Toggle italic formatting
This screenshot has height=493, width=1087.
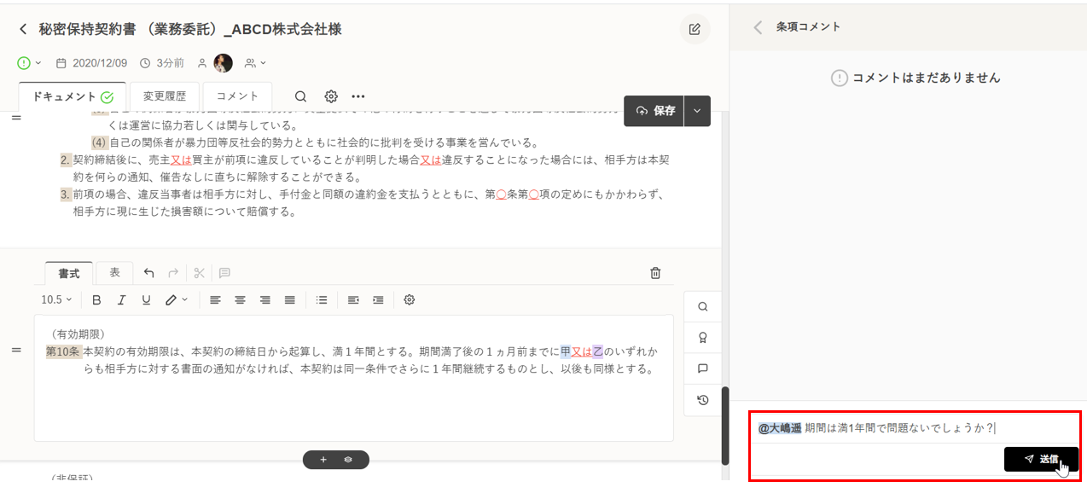click(121, 300)
